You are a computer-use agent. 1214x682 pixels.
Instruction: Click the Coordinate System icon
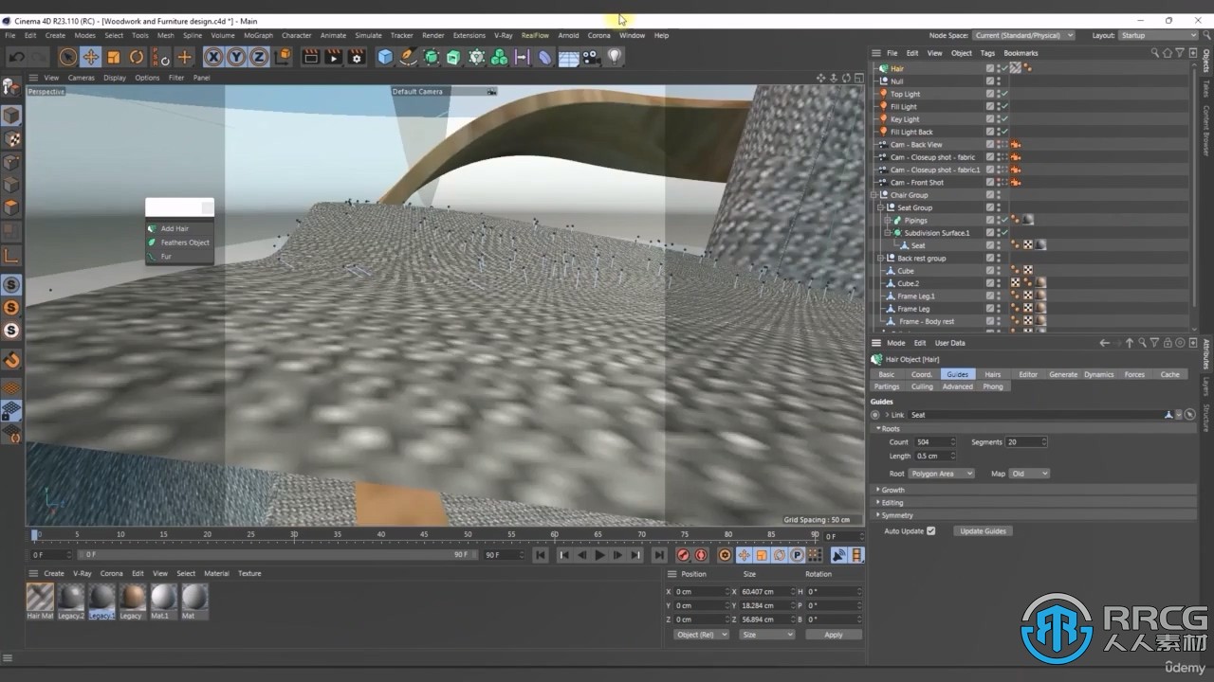(x=283, y=57)
